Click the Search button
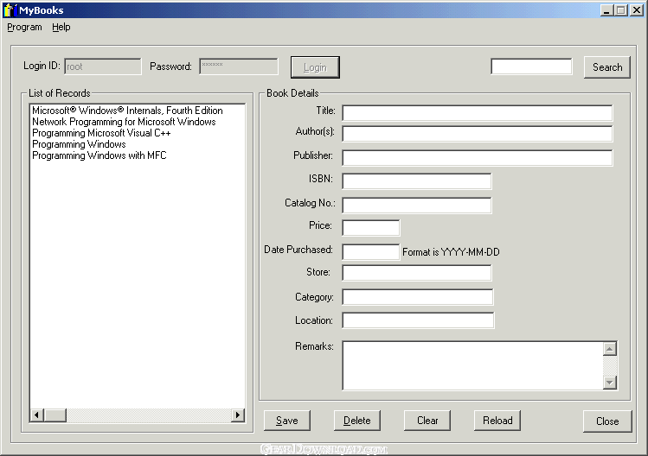Image resolution: width=648 pixels, height=456 pixels. (x=607, y=67)
